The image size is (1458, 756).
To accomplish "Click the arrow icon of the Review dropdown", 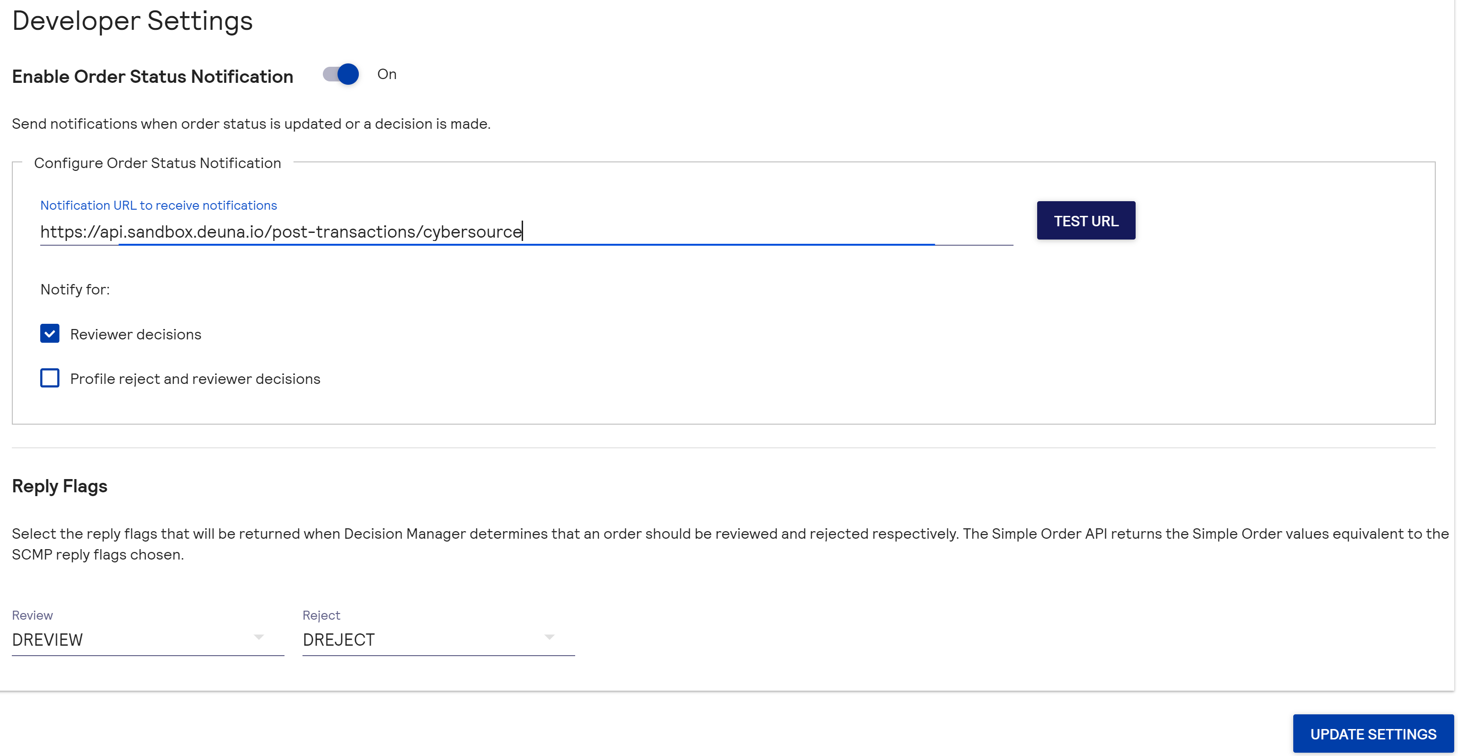I will click(258, 637).
